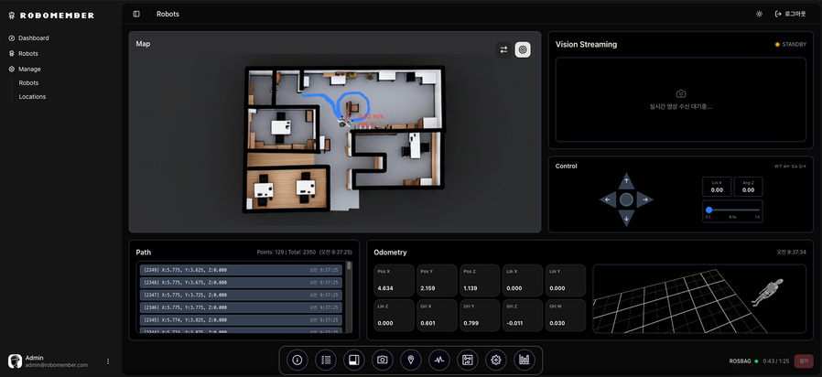
Task: Open the activity waveform icon
Action: point(438,361)
